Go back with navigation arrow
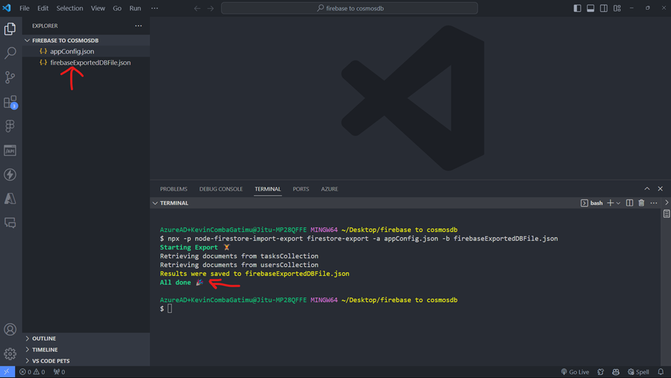This screenshot has height=378, width=671. click(198, 8)
